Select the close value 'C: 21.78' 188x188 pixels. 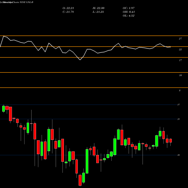(x=68, y=12)
